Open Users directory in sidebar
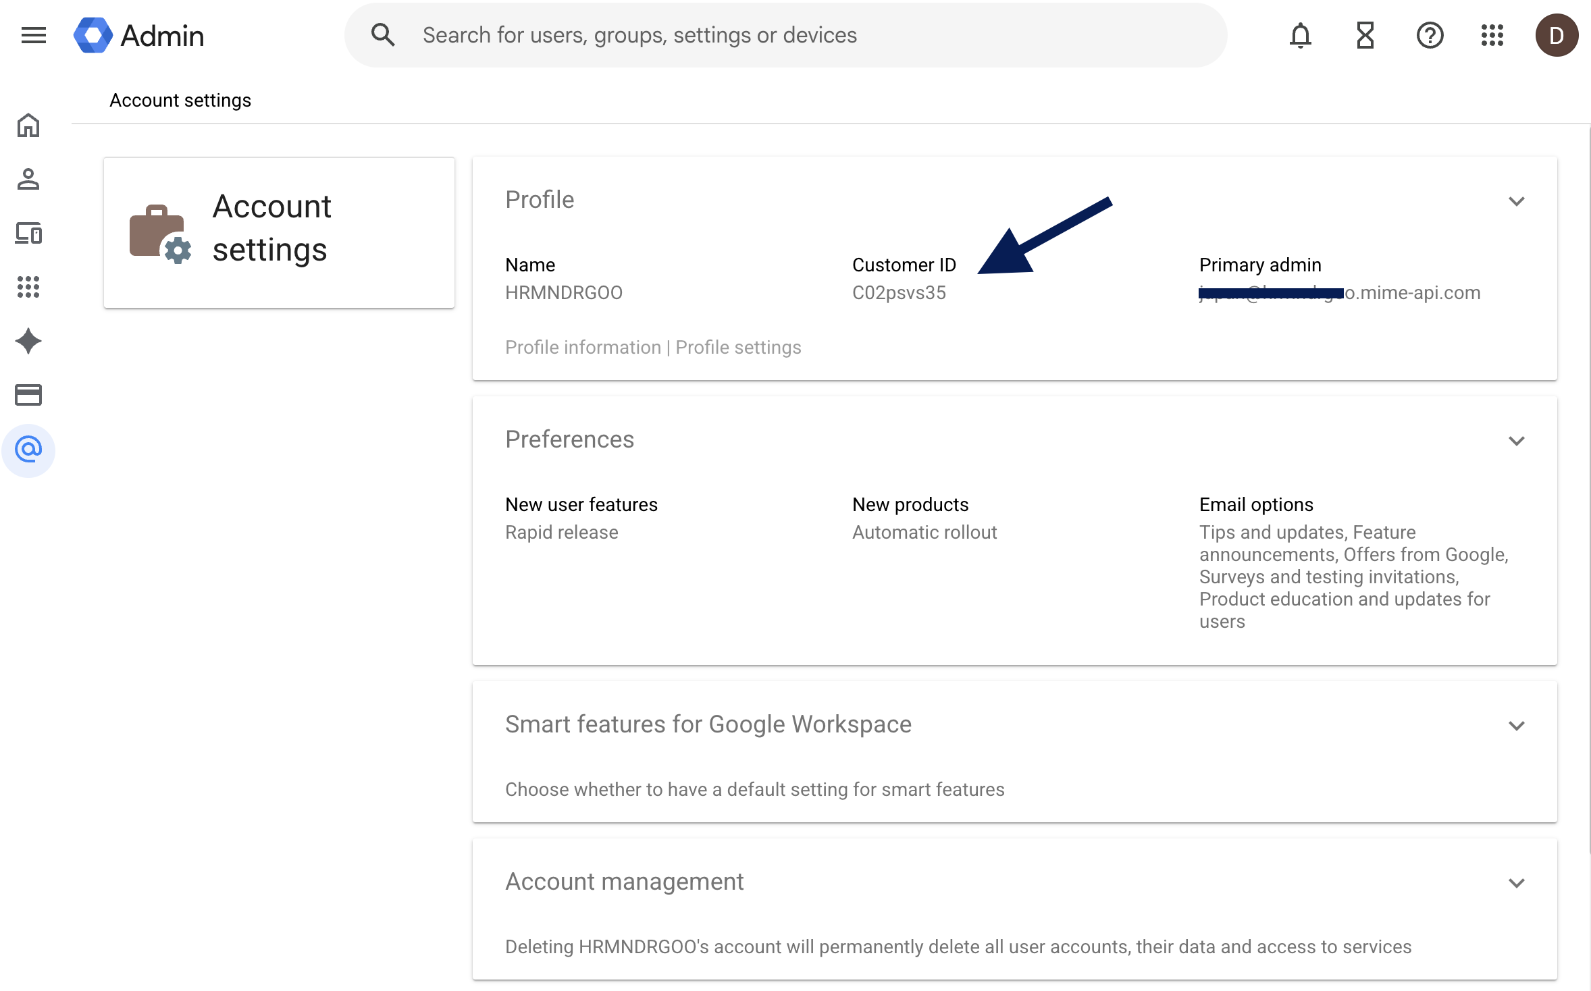 tap(28, 179)
